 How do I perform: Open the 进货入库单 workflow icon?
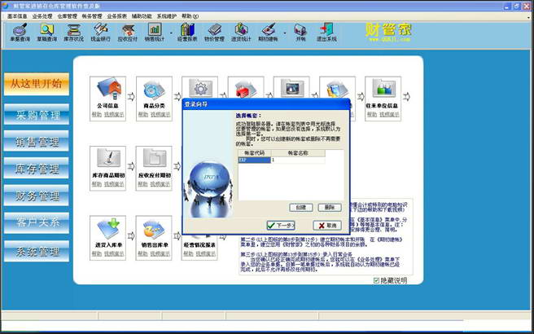108,229
